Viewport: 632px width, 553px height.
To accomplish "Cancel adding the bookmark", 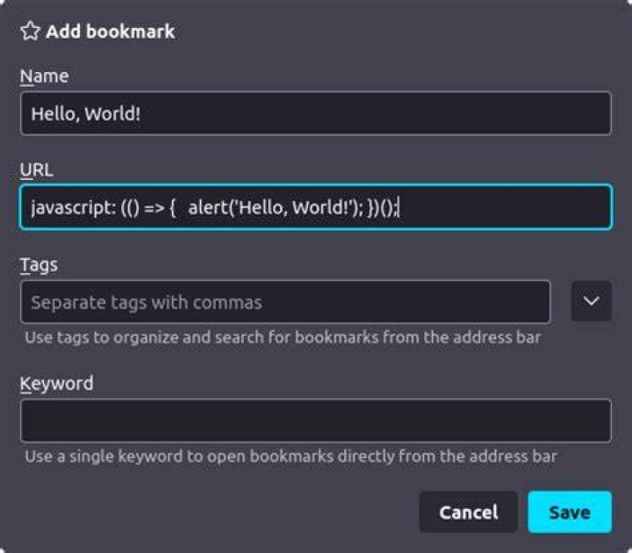I will pos(469,512).
